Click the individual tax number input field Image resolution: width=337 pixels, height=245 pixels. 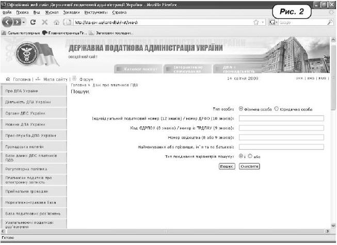click(281, 118)
